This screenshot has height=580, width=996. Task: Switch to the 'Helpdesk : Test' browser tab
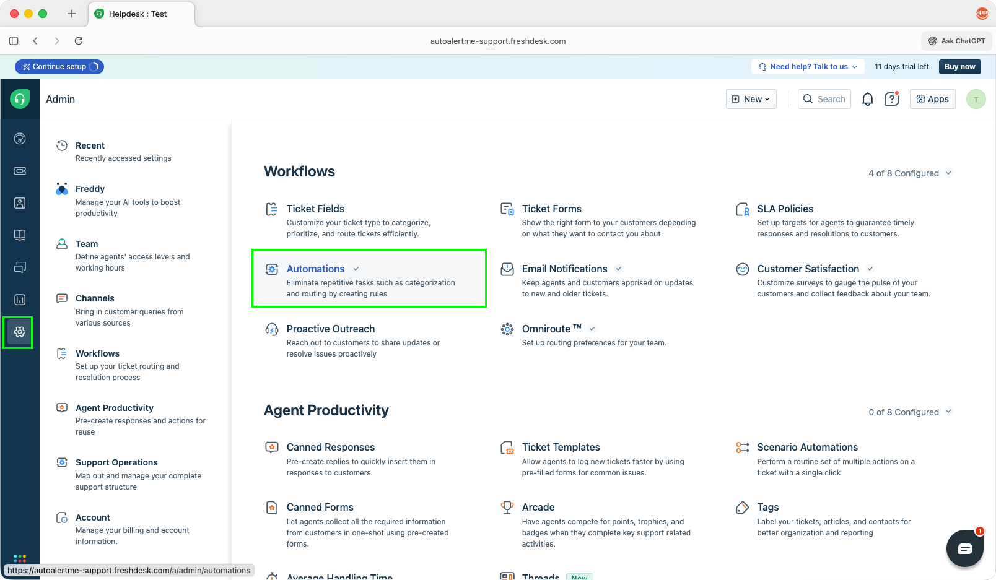tap(142, 14)
